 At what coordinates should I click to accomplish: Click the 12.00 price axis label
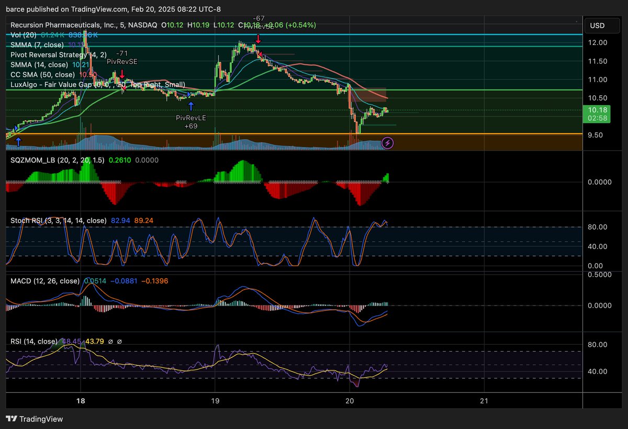598,42
